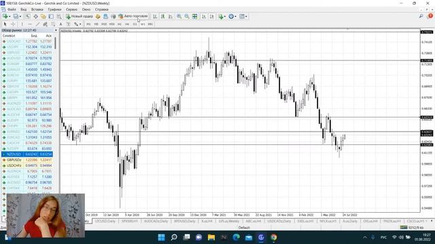This screenshot has width=435, height=244.
Task: Open the Сервис menu
Action: 71,9
